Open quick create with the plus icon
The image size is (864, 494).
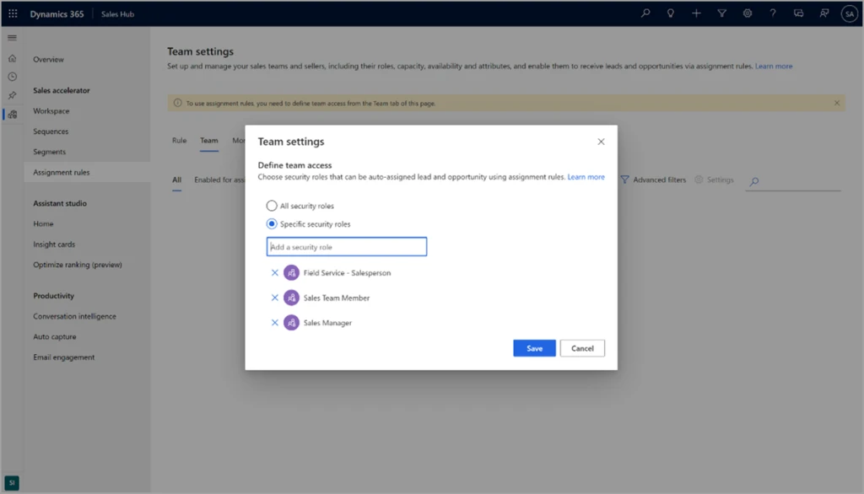pyautogui.click(x=696, y=13)
